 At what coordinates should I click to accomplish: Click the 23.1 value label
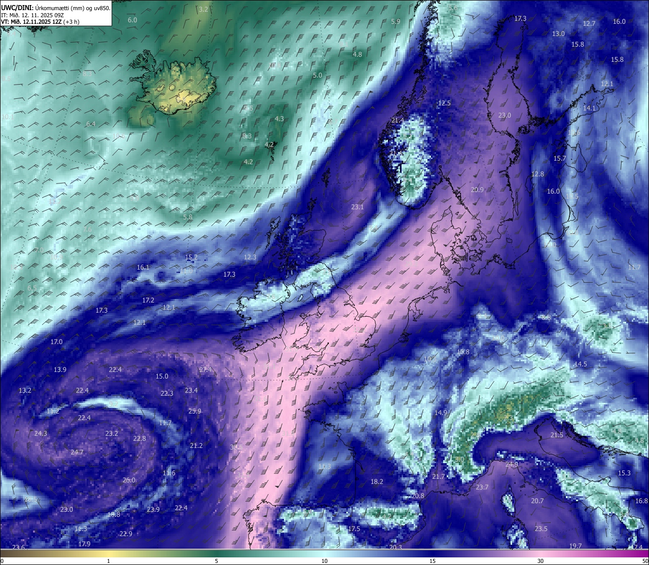[357, 207]
